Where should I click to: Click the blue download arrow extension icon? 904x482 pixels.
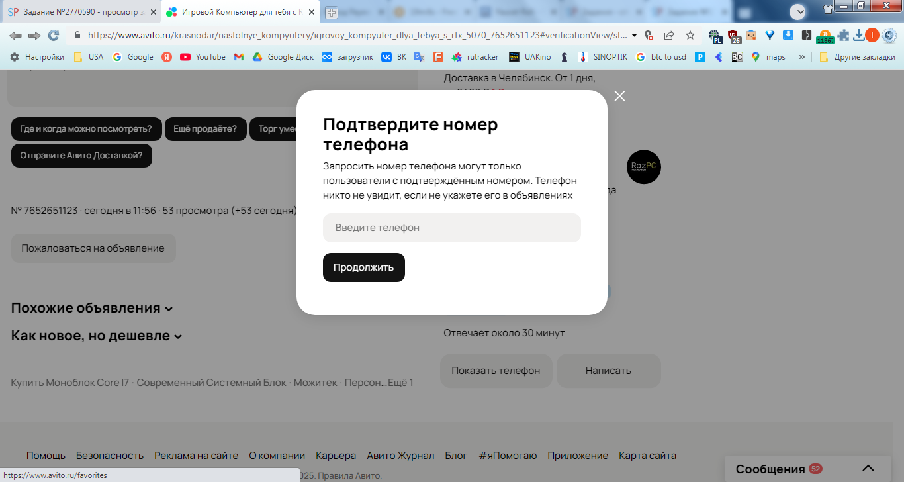tap(788, 36)
